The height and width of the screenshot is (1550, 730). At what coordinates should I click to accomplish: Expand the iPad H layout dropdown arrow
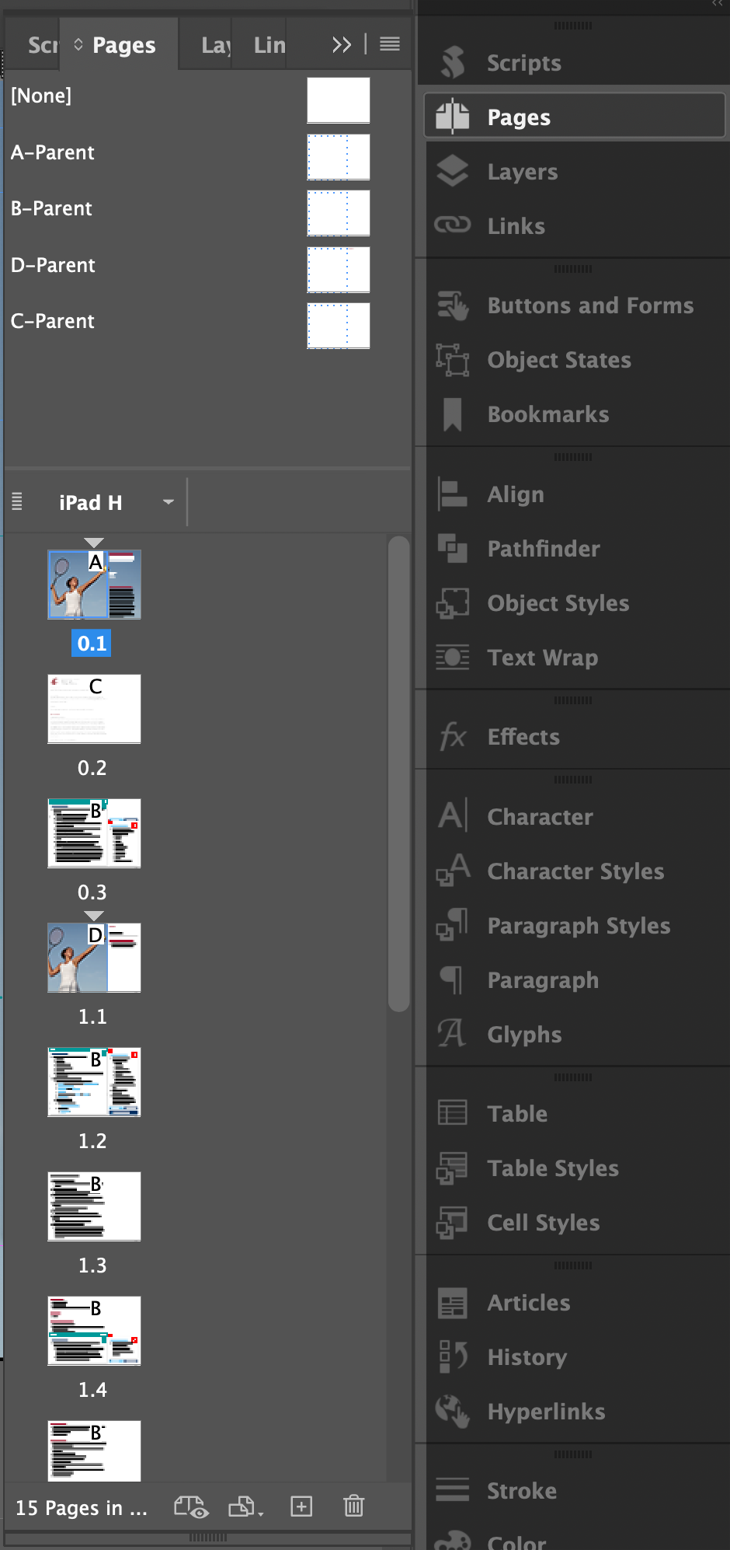pyautogui.click(x=168, y=502)
